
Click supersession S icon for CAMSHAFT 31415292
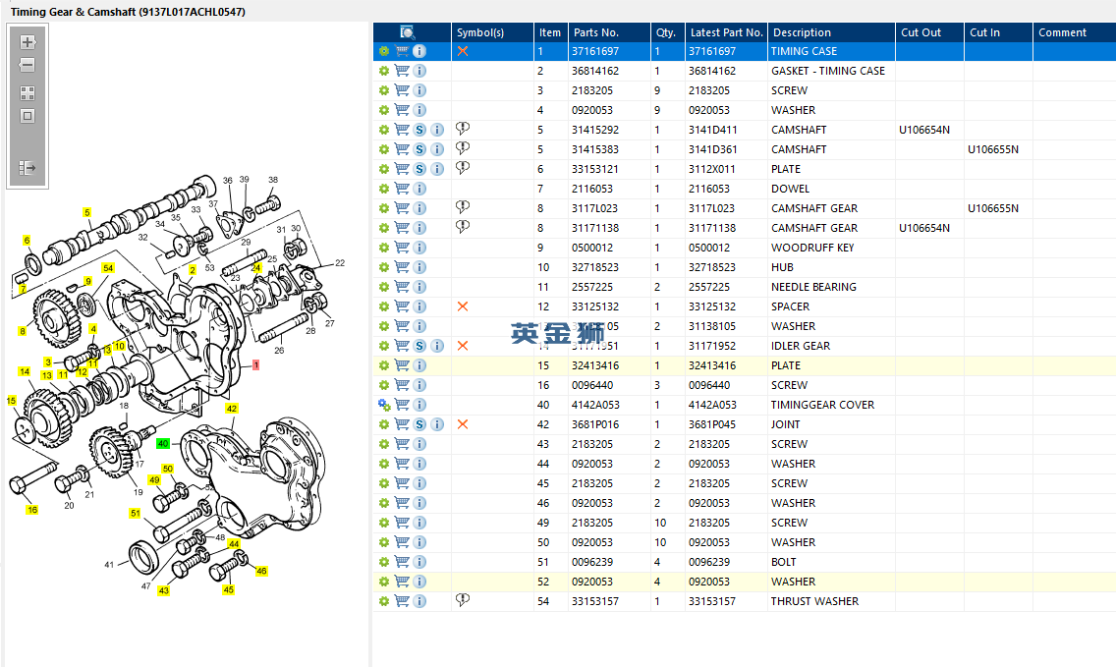[419, 130]
